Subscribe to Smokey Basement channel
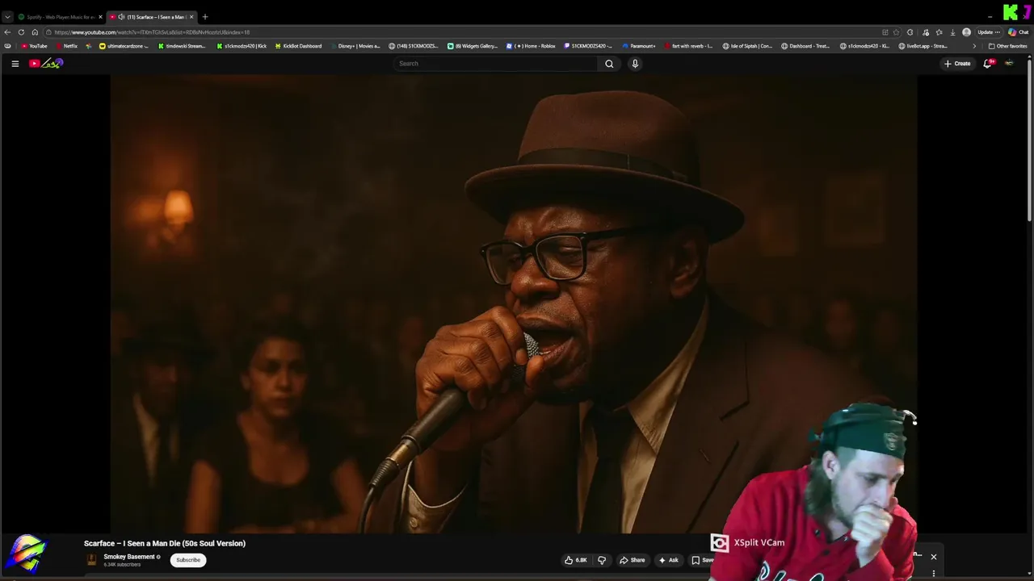This screenshot has height=581, width=1034. click(188, 560)
